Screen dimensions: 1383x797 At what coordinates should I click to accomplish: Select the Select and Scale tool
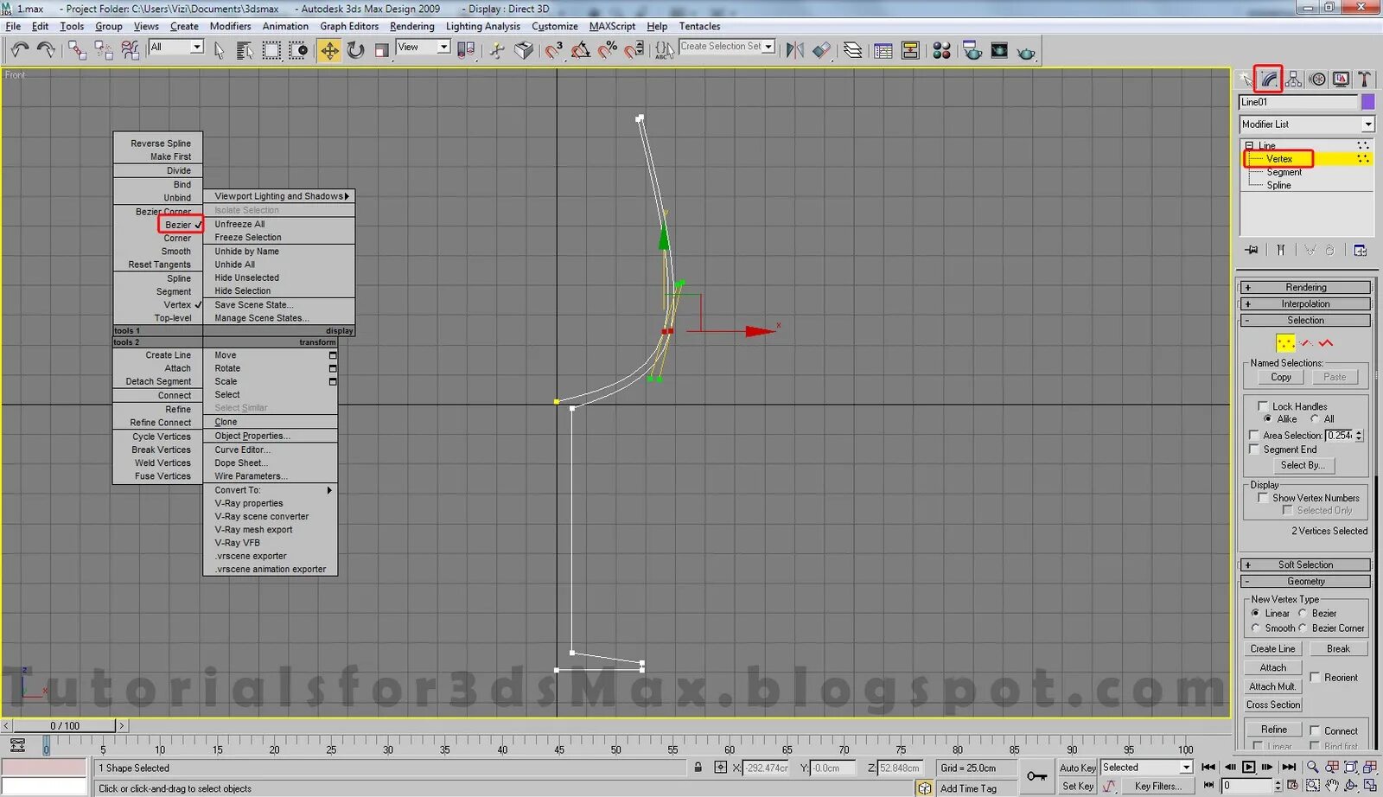[x=381, y=50]
